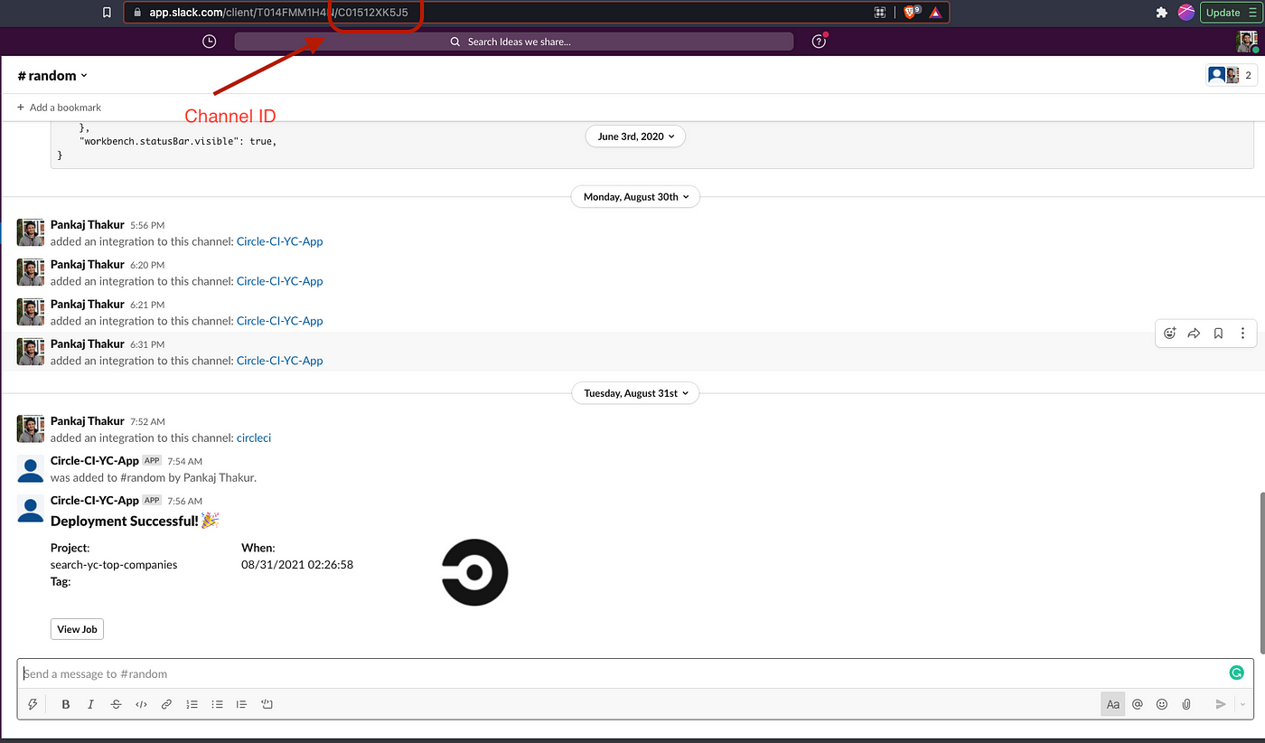Open the browser profile avatar circle
This screenshot has width=1265, height=743.
1186,13
